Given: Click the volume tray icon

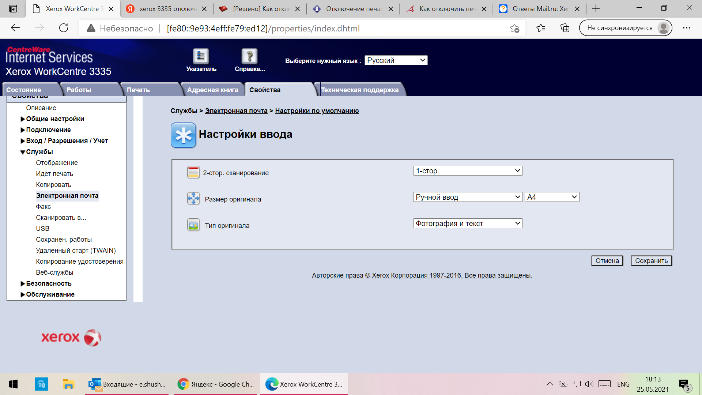Looking at the screenshot, I should pos(589,384).
